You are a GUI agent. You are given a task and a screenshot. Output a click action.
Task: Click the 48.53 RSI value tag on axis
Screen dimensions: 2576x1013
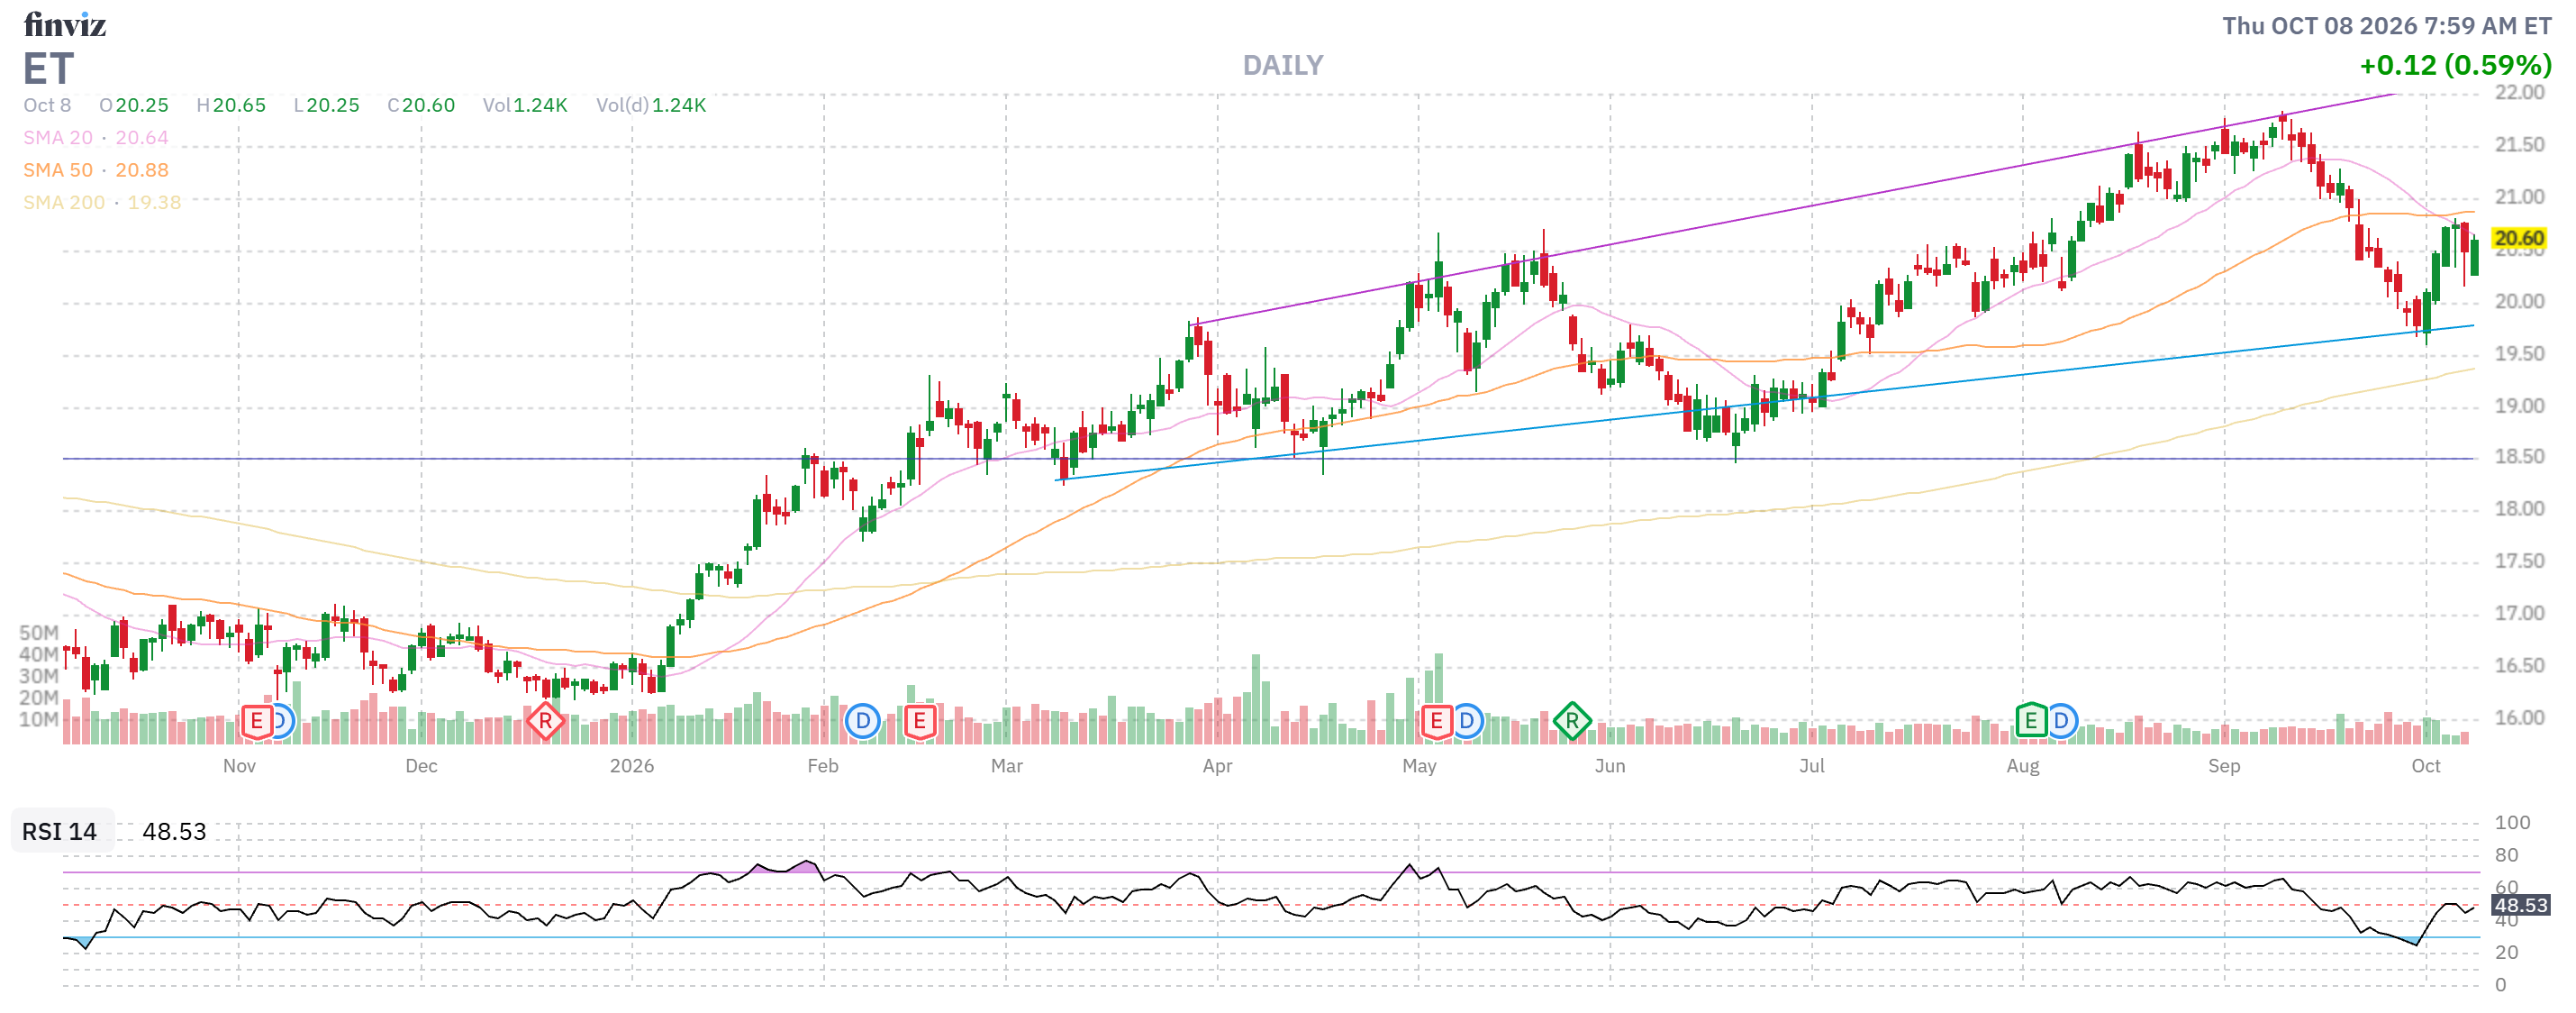(2521, 906)
